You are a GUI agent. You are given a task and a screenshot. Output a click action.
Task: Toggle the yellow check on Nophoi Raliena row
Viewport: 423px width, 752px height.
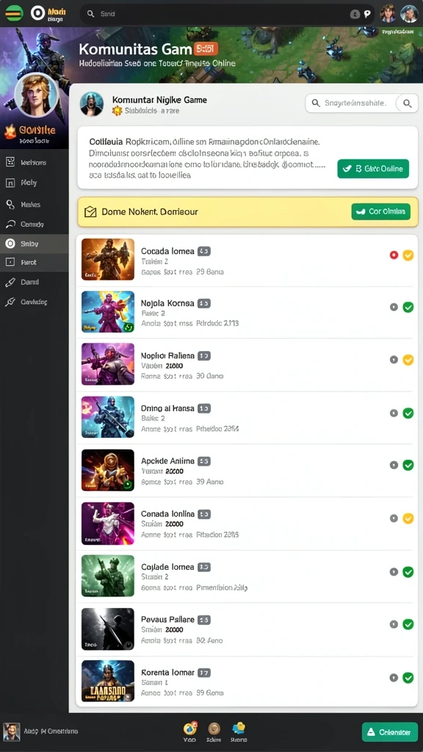coord(408,360)
